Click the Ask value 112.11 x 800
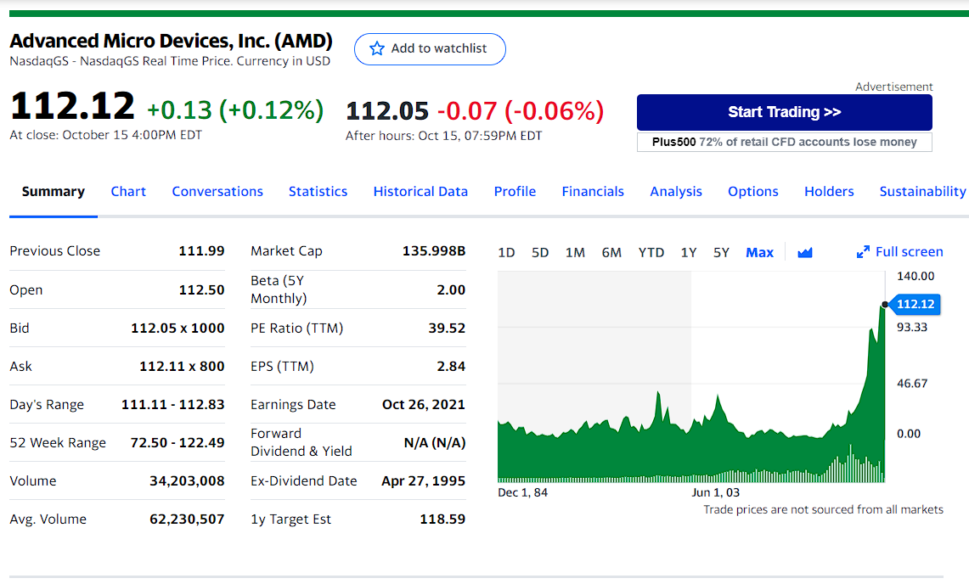 pyautogui.click(x=182, y=367)
